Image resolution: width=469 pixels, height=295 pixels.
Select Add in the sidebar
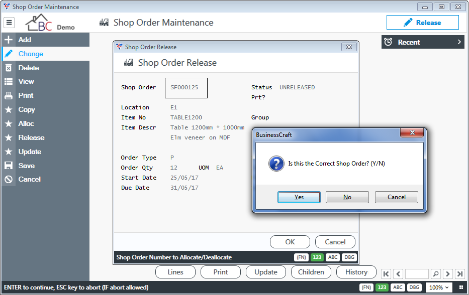(x=45, y=40)
